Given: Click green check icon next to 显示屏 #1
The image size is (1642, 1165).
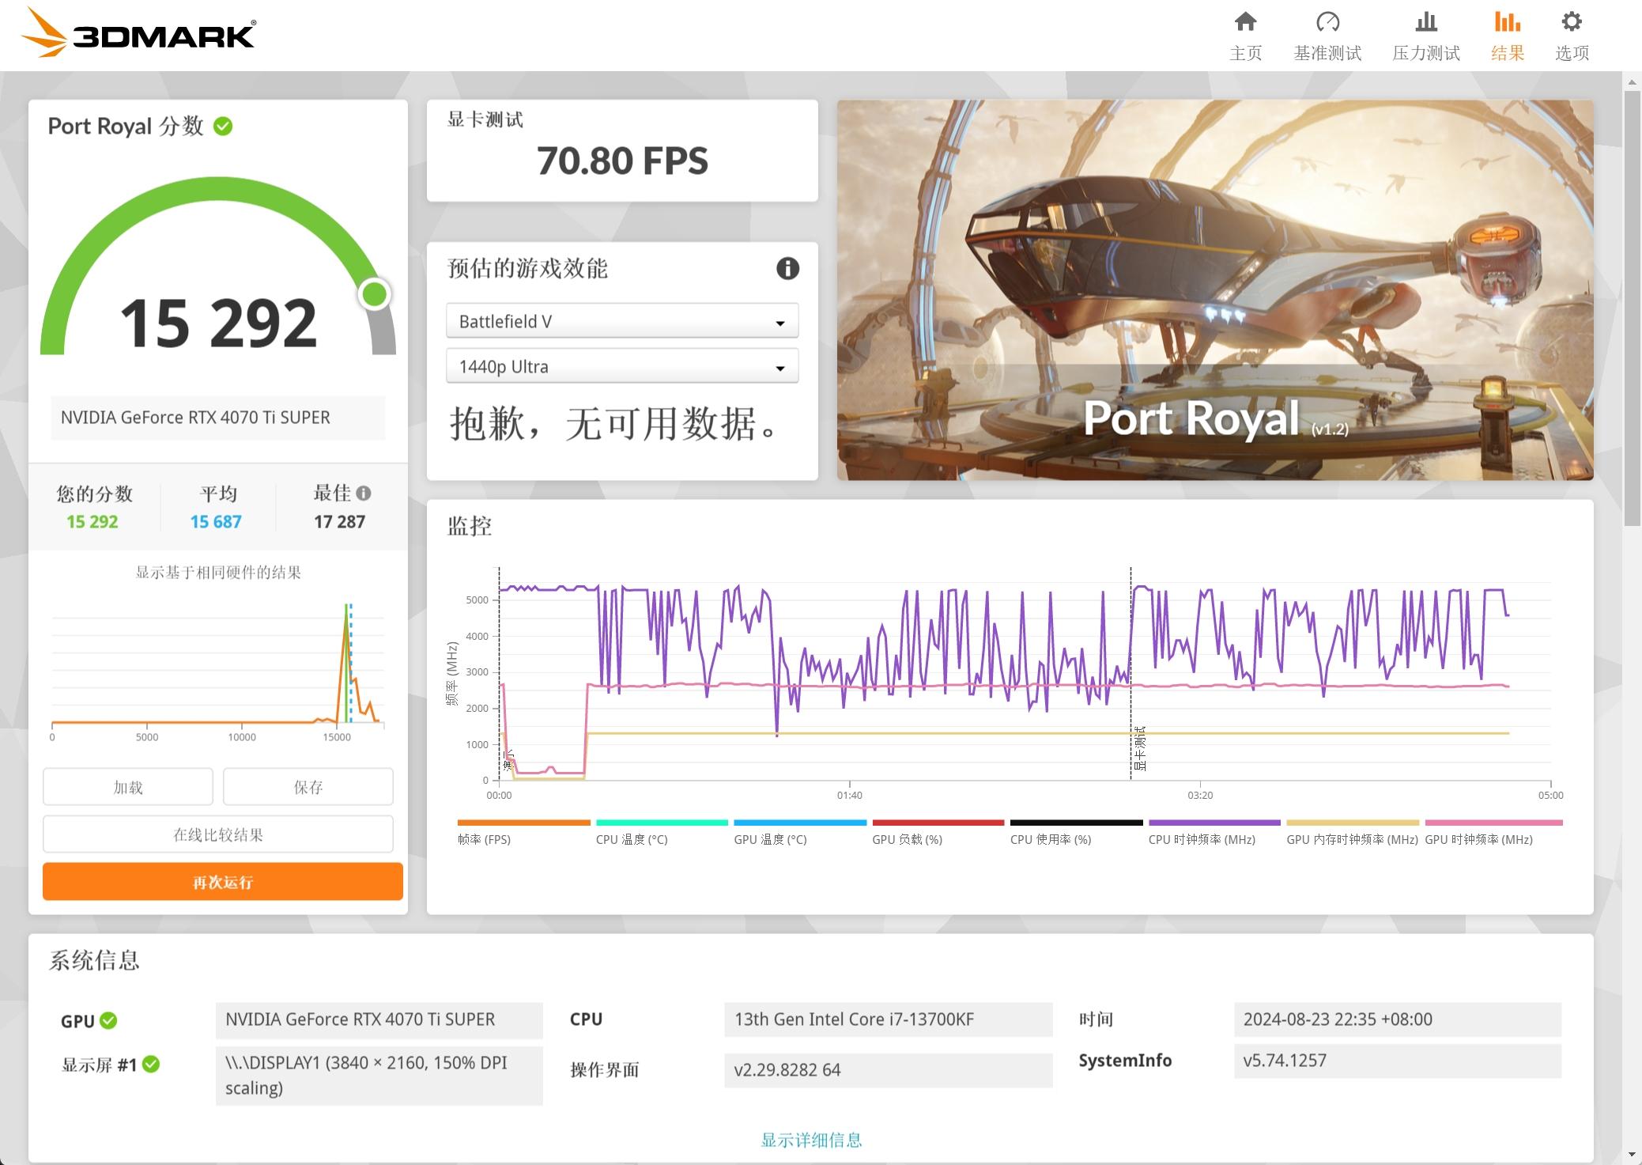Looking at the screenshot, I should tap(151, 1065).
